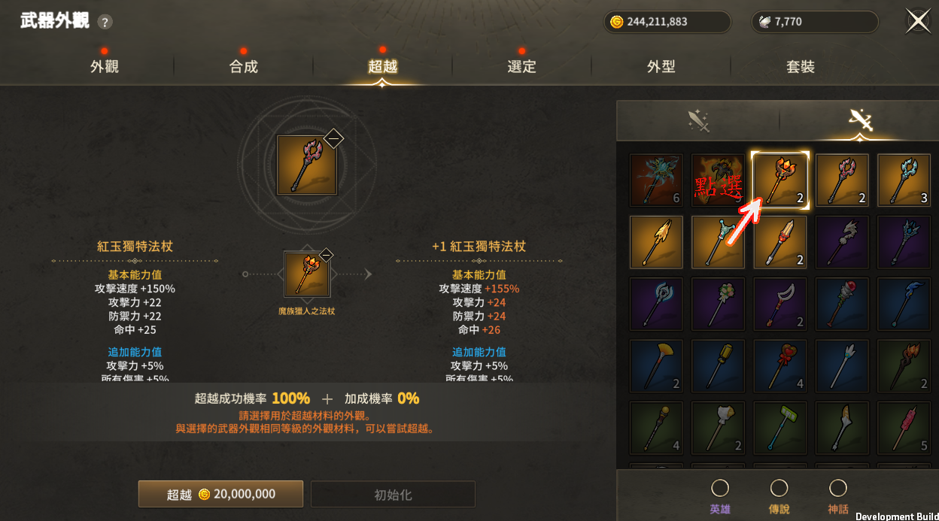Screen dimensions: 939x521
Task: Open the 套裝 tab
Action: tap(801, 66)
